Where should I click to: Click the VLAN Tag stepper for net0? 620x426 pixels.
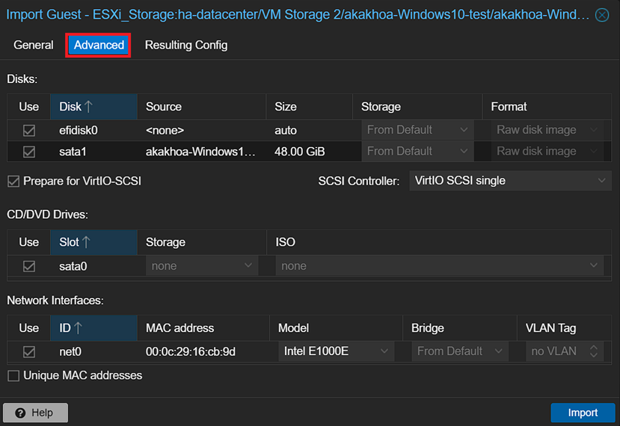tap(594, 351)
